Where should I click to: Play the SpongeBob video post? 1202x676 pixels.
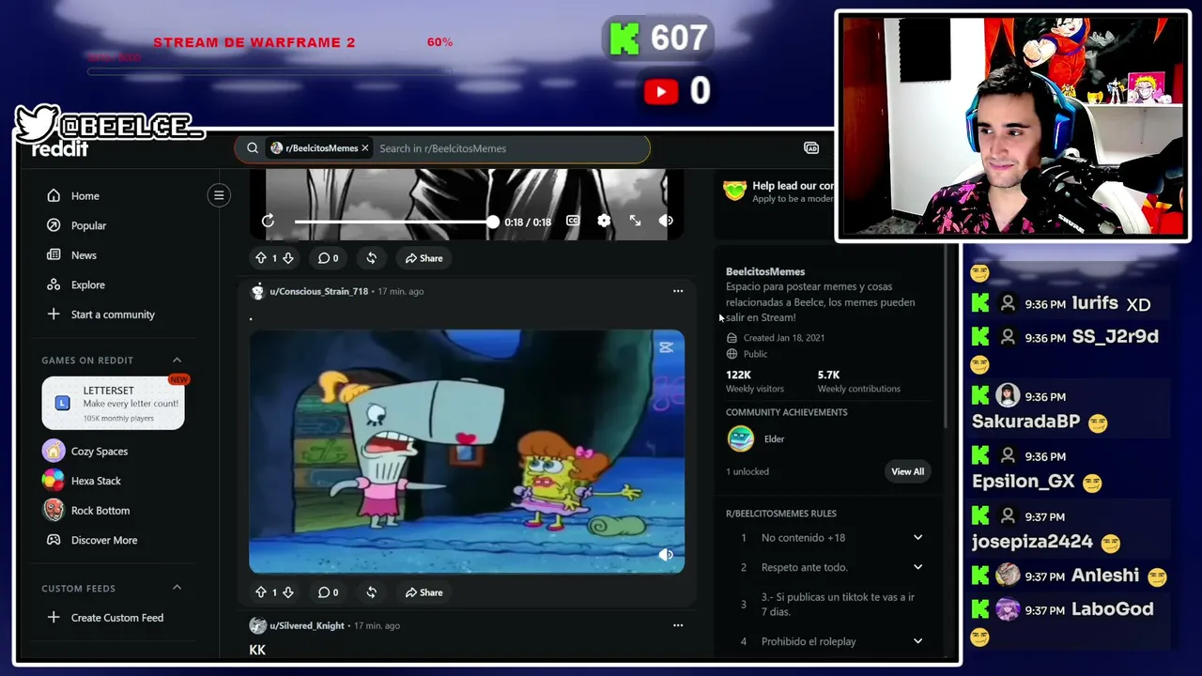click(467, 451)
